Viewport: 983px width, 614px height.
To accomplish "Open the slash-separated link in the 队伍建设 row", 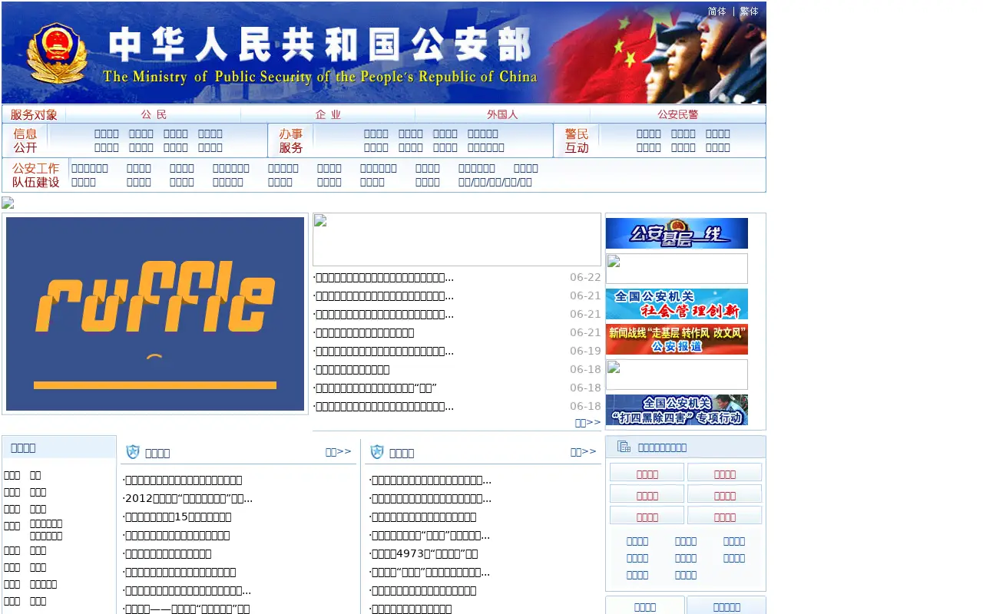I will pyautogui.click(x=495, y=183).
